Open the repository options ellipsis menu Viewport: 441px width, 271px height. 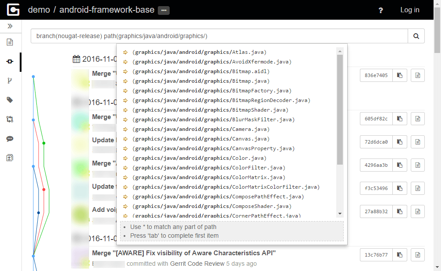163,10
